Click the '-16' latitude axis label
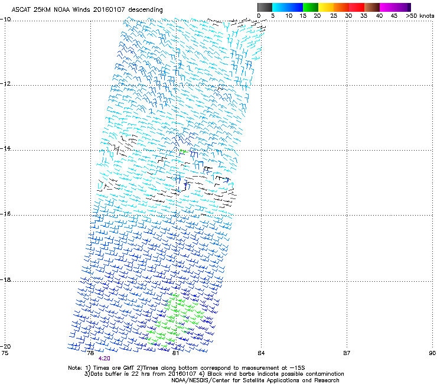Image resolution: width=437 pixels, height=384 pixels. click(x=5, y=214)
